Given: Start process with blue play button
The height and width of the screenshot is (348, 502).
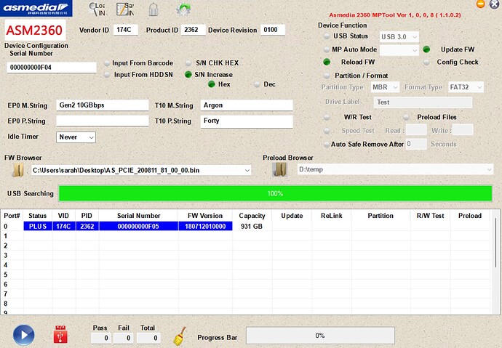Looking at the screenshot, I should point(24,335).
